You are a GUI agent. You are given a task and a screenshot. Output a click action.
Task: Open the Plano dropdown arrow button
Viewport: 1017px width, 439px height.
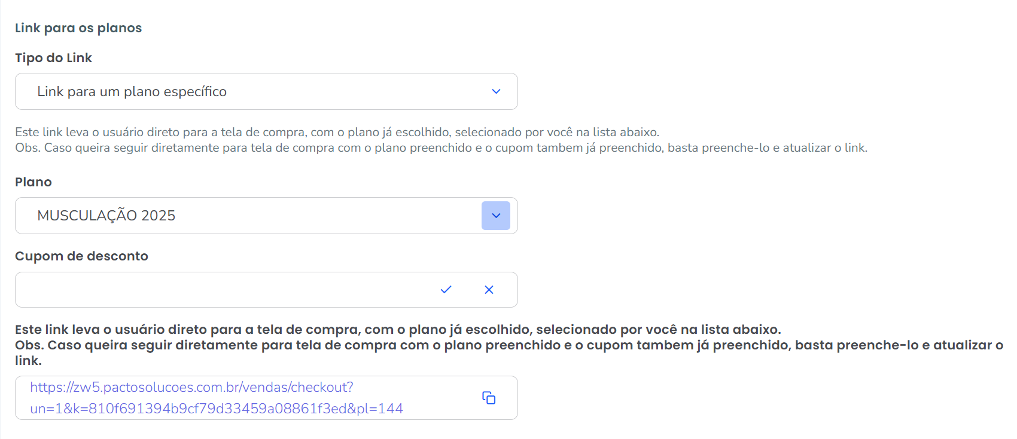[496, 216]
